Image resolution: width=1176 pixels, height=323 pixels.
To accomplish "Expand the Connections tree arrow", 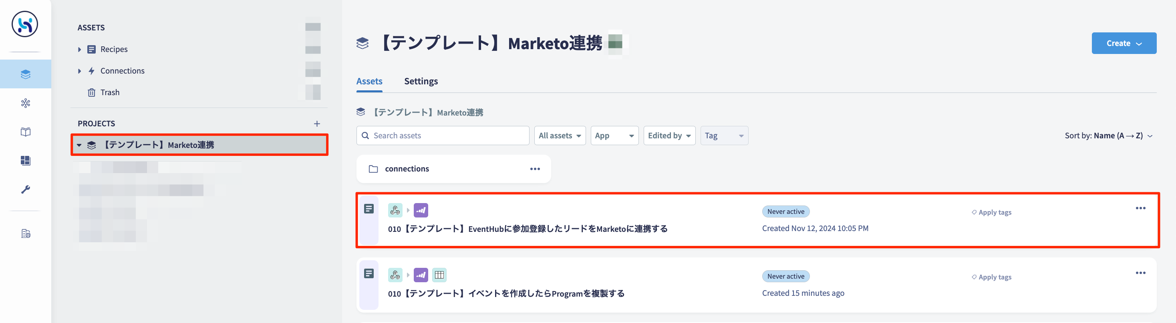I will [x=79, y=71].
